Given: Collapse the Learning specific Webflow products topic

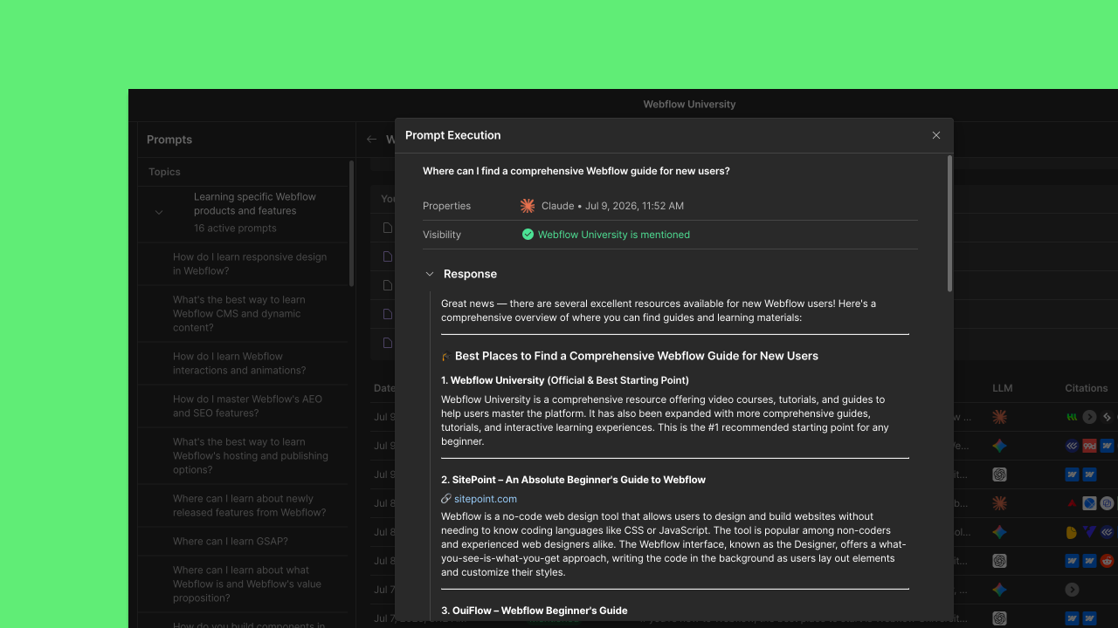Looking at the screenshot, I should 159,212.
